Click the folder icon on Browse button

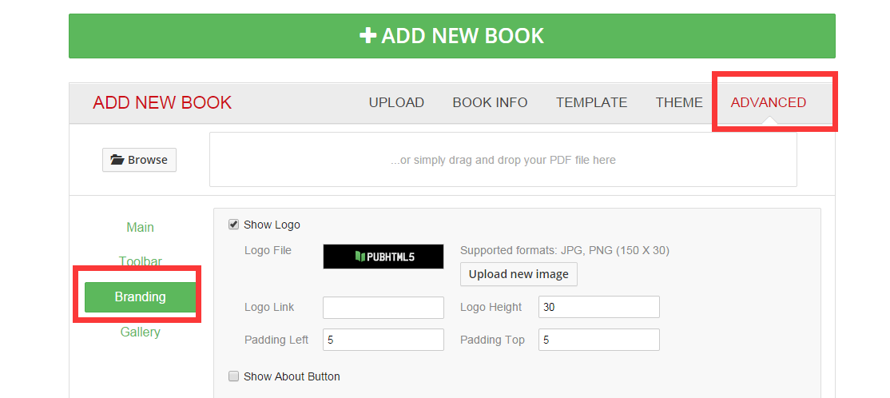(117, 160)
